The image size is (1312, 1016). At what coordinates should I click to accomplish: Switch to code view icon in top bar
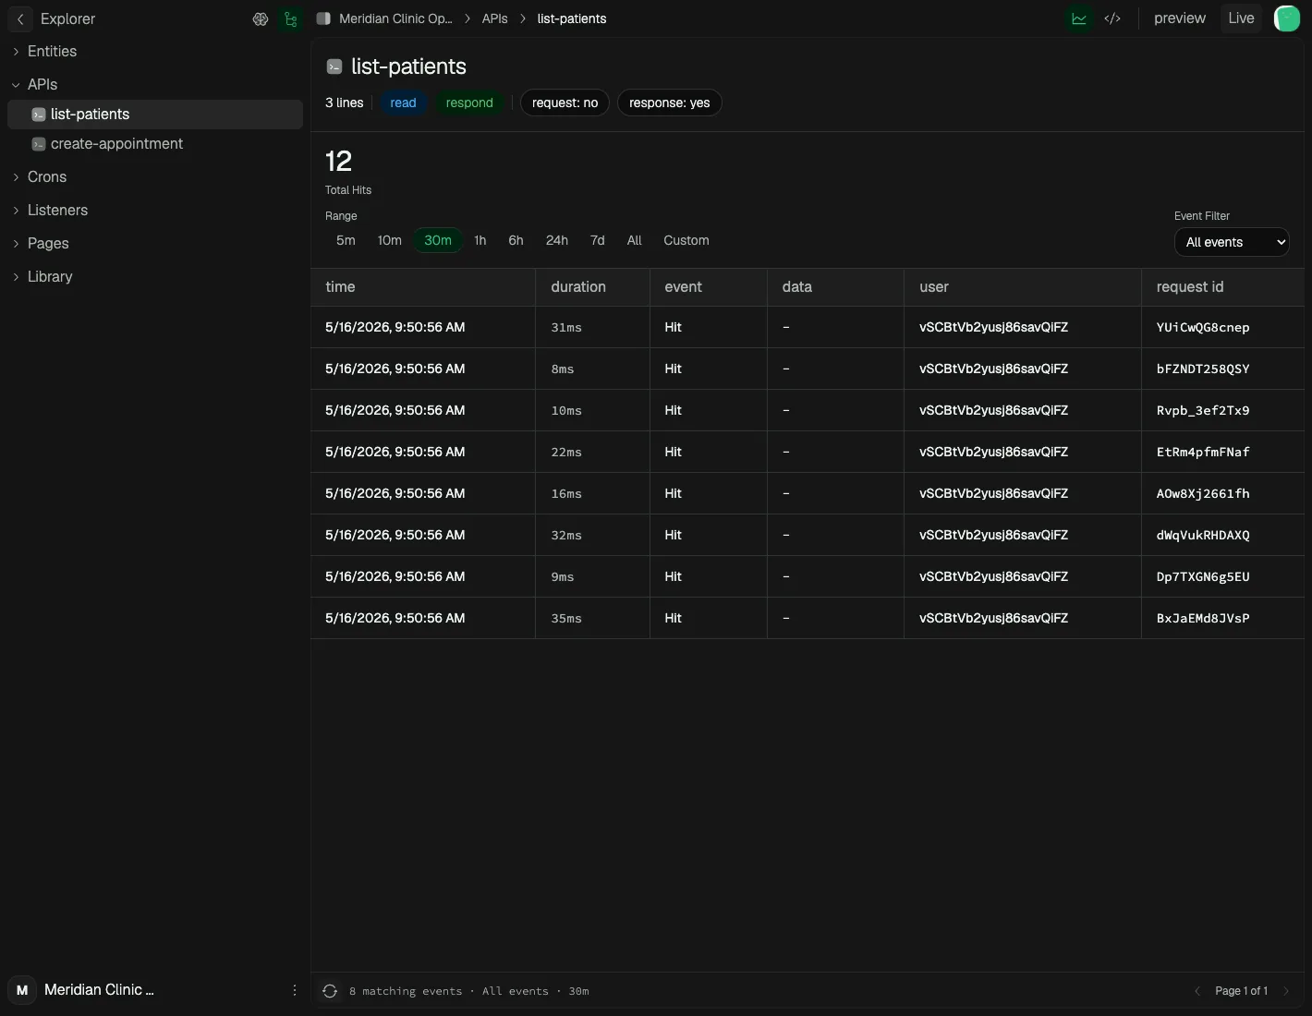(1112, 18)
